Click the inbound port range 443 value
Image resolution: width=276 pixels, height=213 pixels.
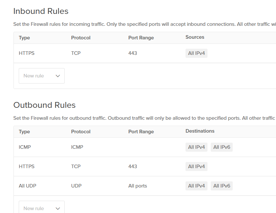pos(133,53)
